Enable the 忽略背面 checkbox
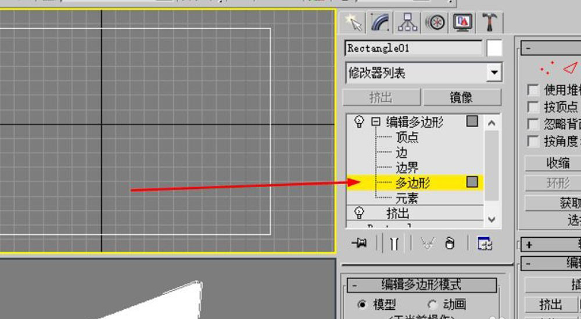581x319 pixels. [x=533, y=124]
